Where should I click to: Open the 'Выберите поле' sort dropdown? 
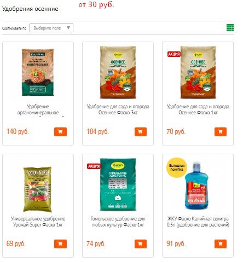click(51, 28)
